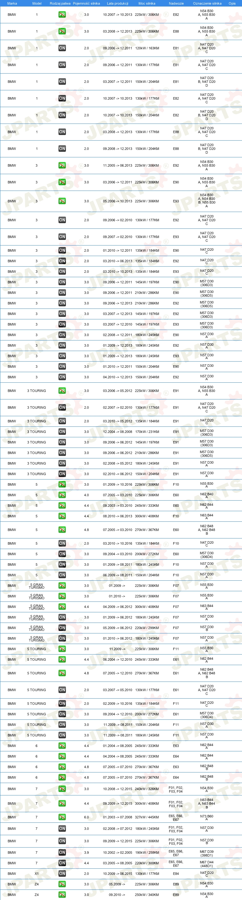Select the N73 B60 A engine code cell
The image size is (242, 900).
pos(206,817)
